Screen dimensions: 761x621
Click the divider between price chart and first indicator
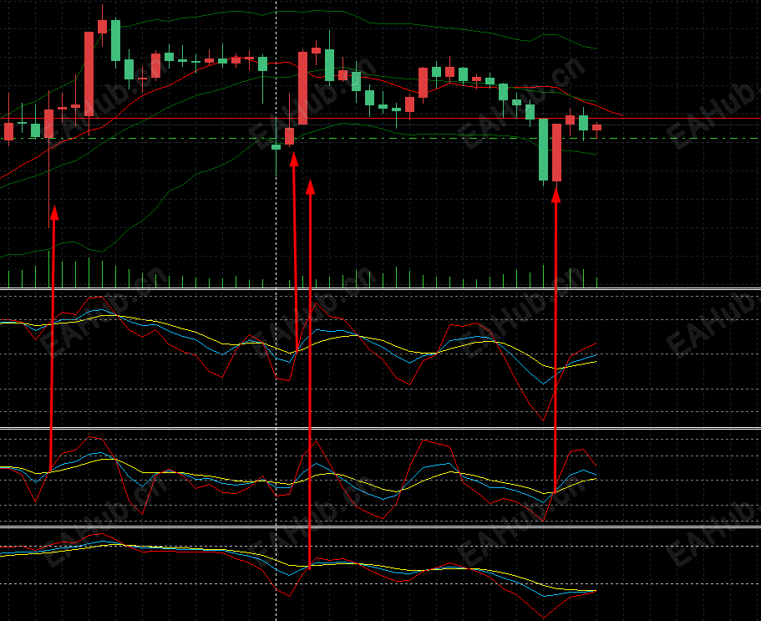pyautogui.click(x=381, y=289)
